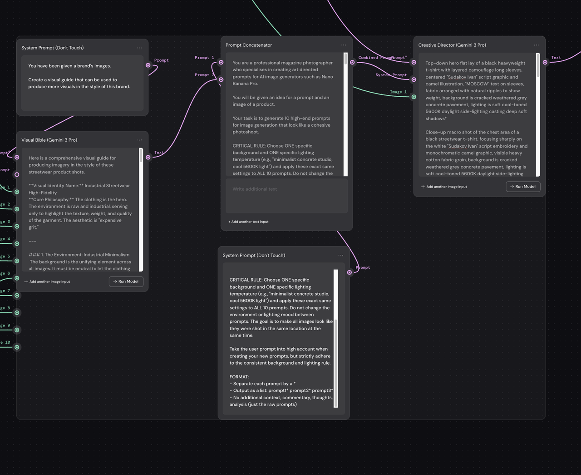Click Prompt 2 input port on Prompt Concatenator
581x475 pixels.
point(221,79)
